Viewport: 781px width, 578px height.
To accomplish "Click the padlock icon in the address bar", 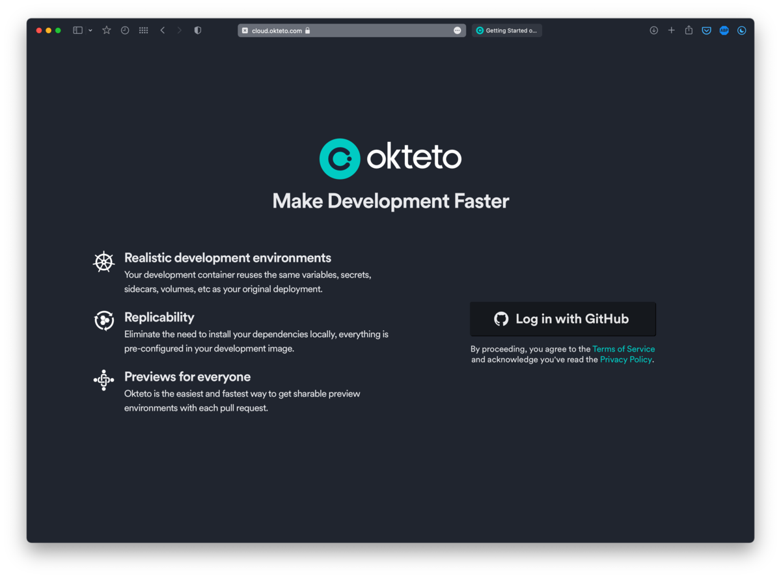I will (308, 31).
